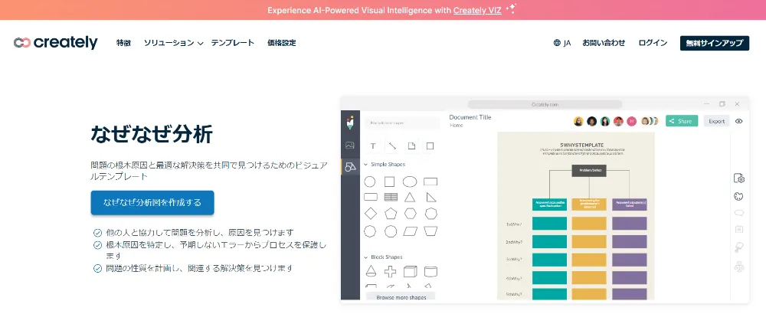Pick the cube shape under Block Shapes
Image resolution: width=766 pixels, height=324 pixels.
pyautogui.click(x=411, y=271)
